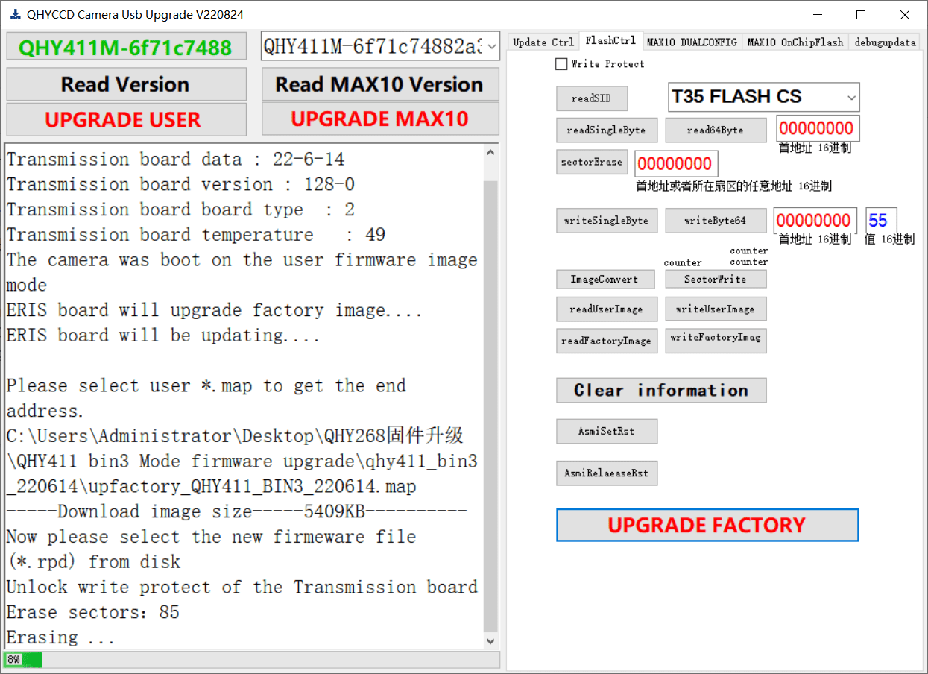Click the log scrollbar up arrow
This screenshot has height=674, width=928.
(490, 153)
